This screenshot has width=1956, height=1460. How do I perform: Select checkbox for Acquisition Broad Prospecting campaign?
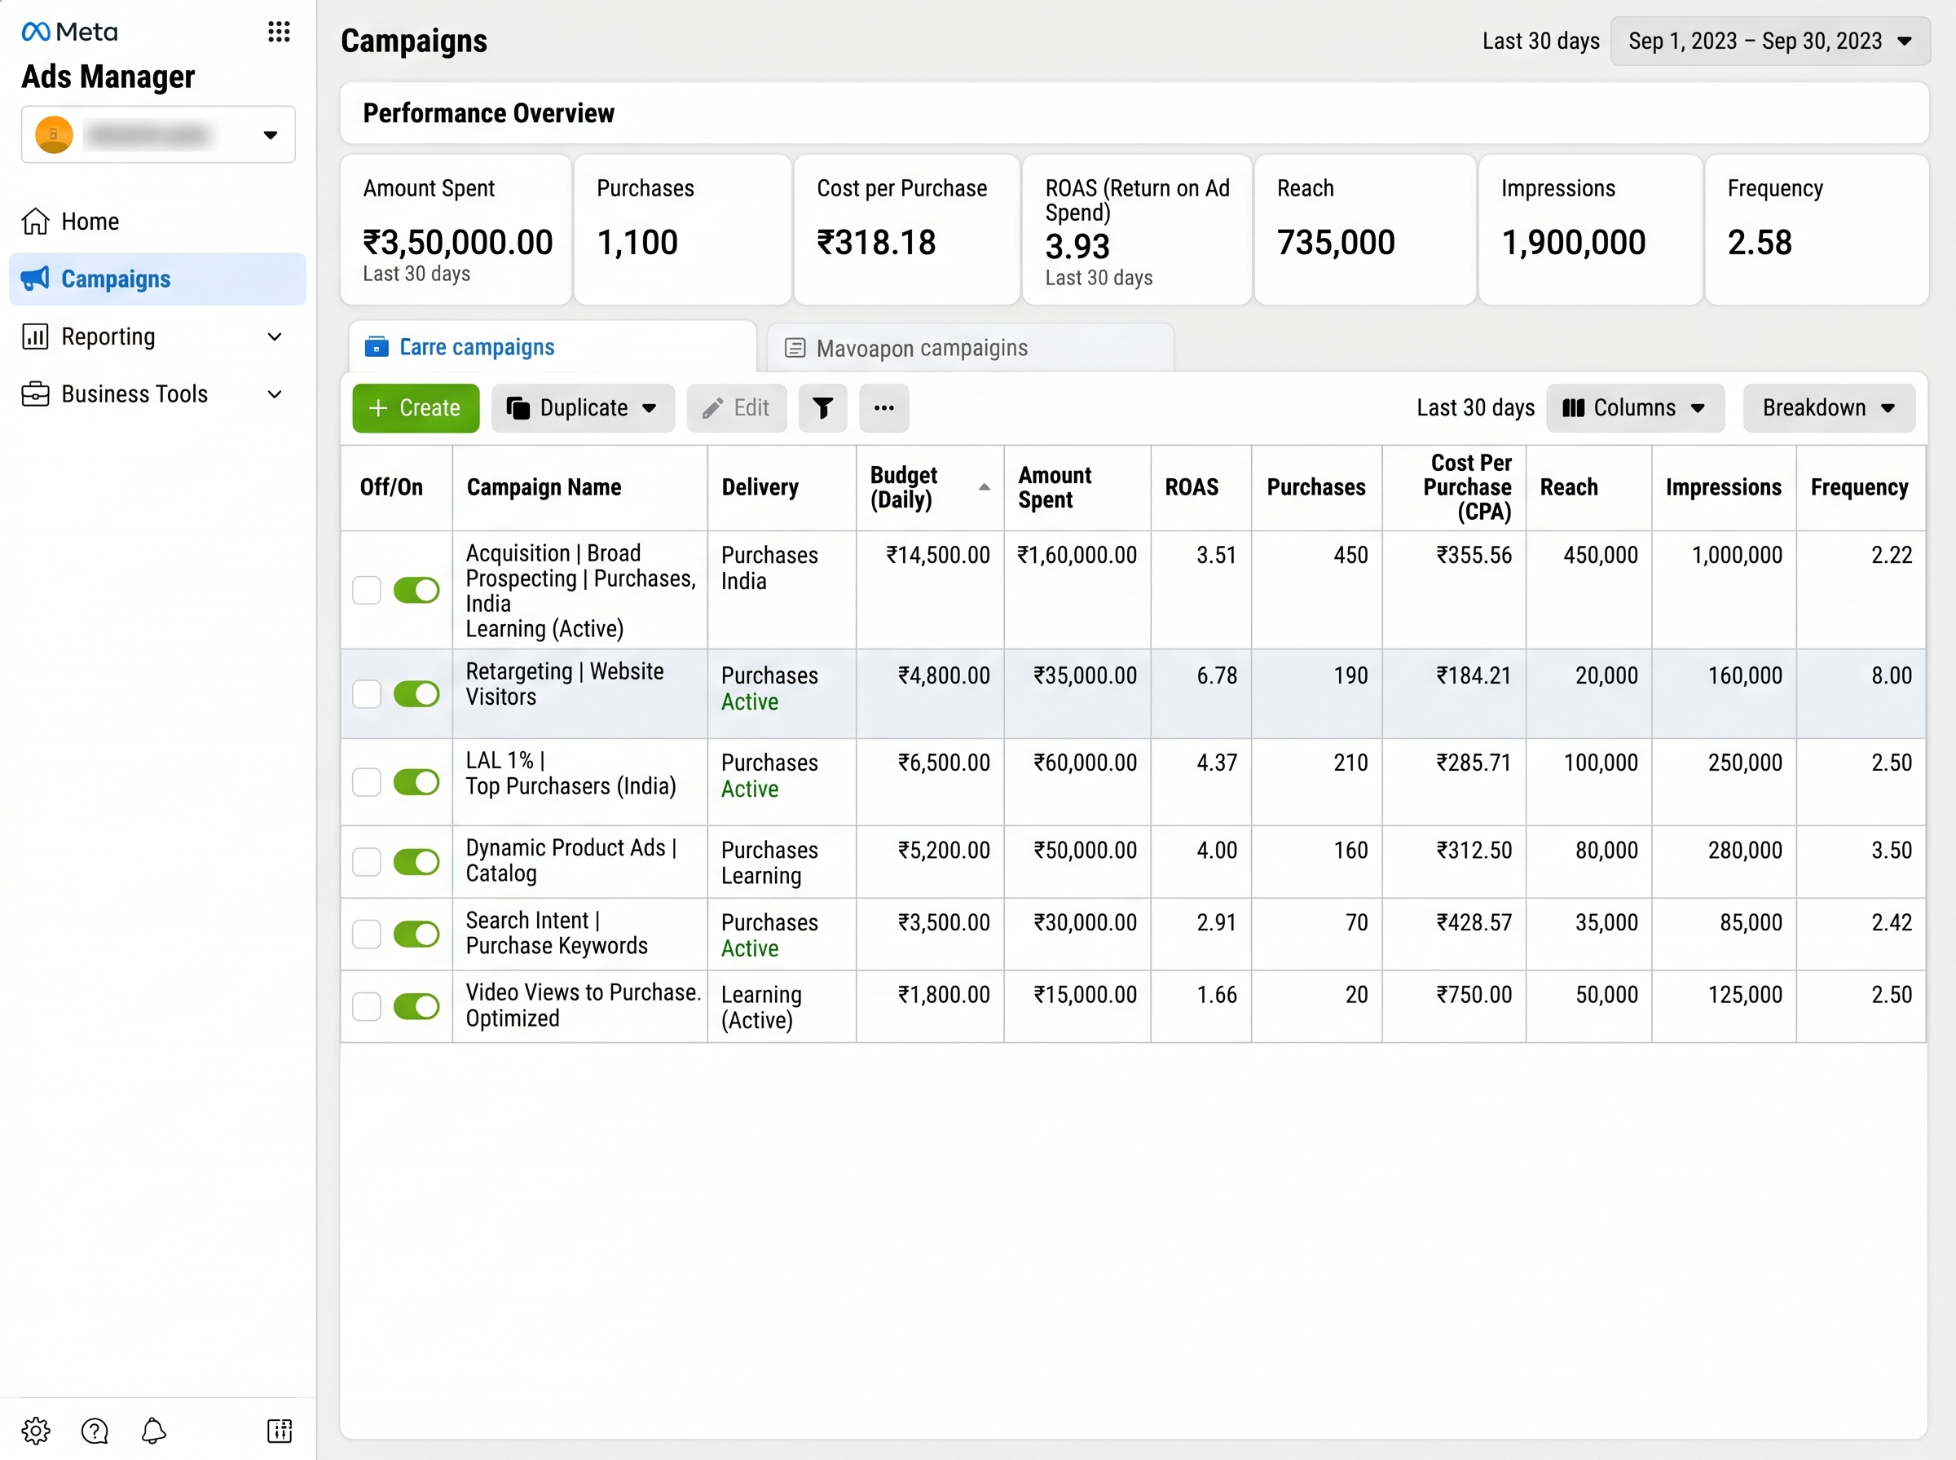(x=367, y=590)
